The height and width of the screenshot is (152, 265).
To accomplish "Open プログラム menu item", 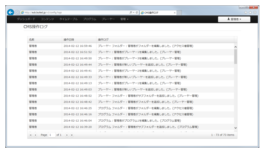I will (89, 19).
